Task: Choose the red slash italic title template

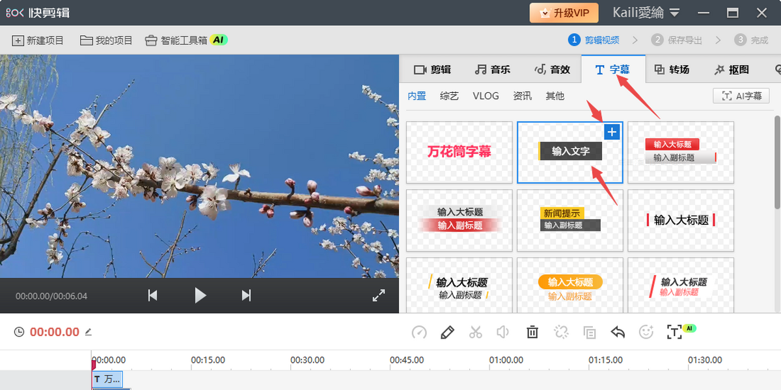Action: pyautogui.click(x=681, y=286)
